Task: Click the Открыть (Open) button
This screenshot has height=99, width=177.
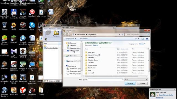Action: pos(130,83)
